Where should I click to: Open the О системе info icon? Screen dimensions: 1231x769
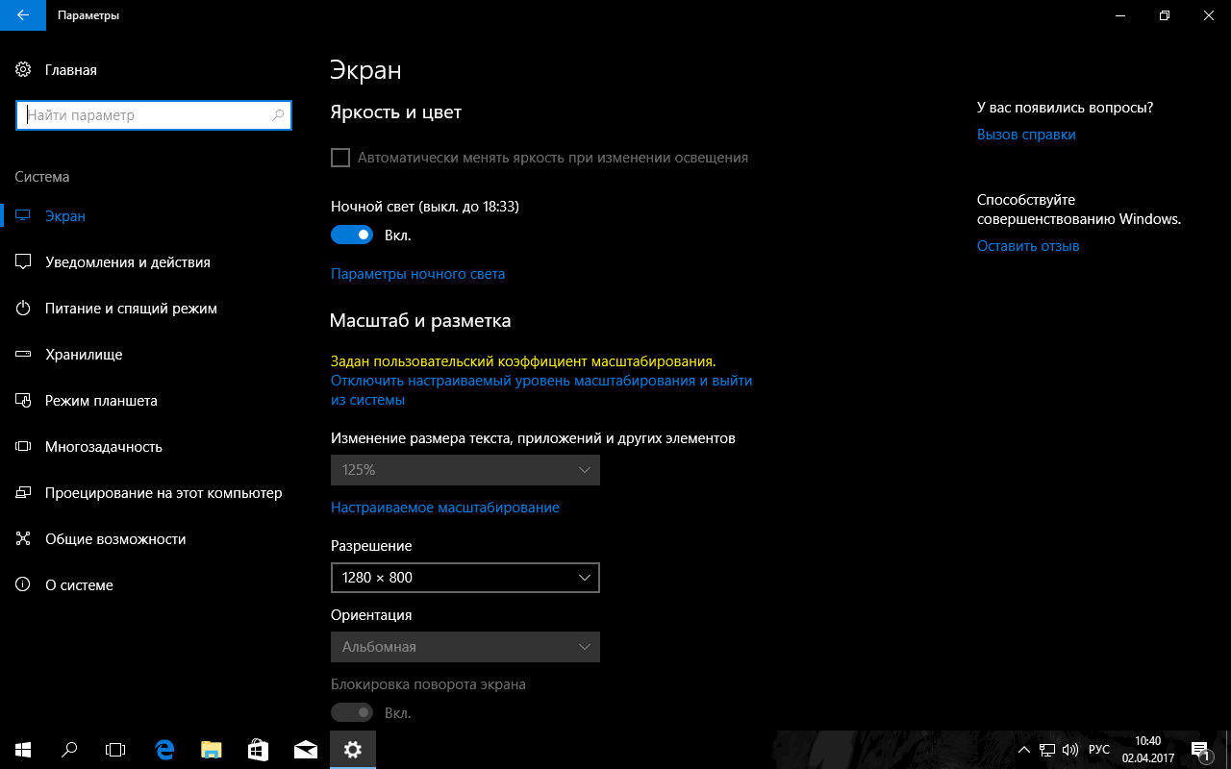(x=23, y=585)
